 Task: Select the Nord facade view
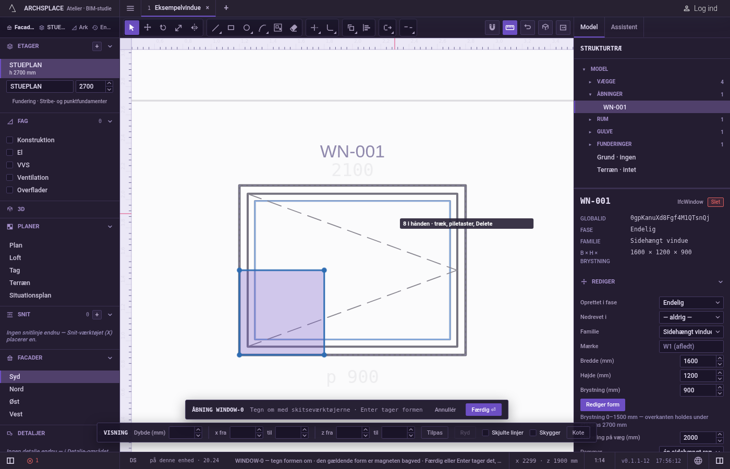59,389
